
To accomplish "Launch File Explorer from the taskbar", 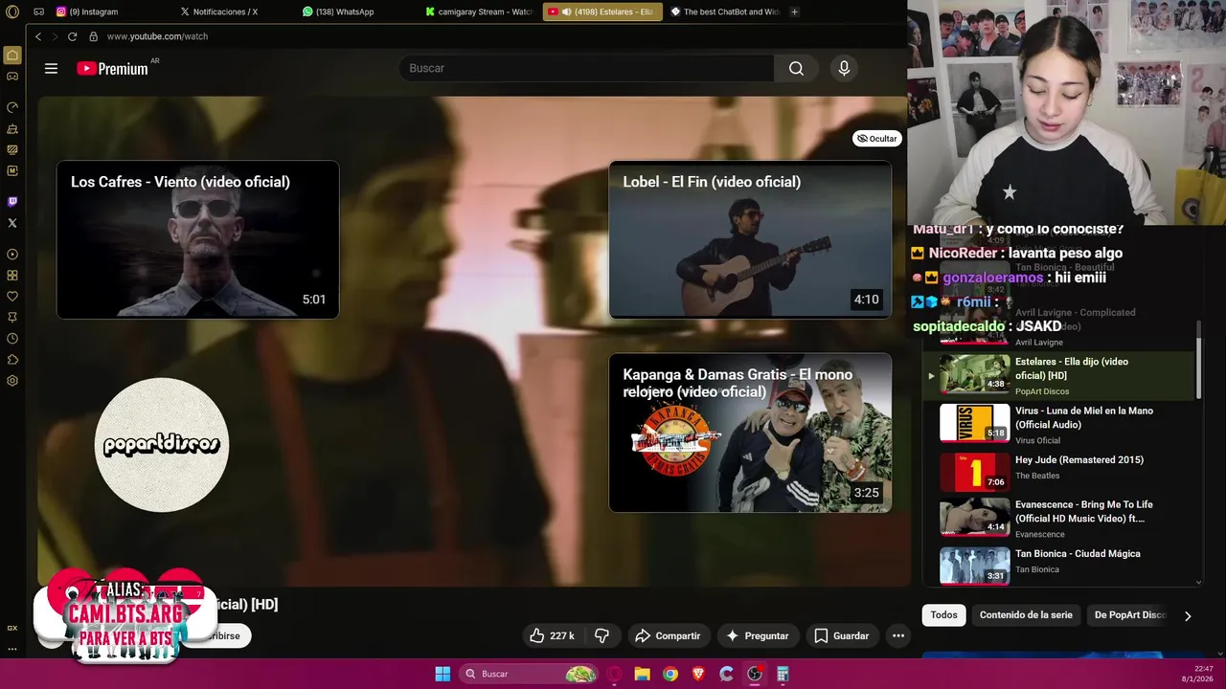I will pos(643,674).
